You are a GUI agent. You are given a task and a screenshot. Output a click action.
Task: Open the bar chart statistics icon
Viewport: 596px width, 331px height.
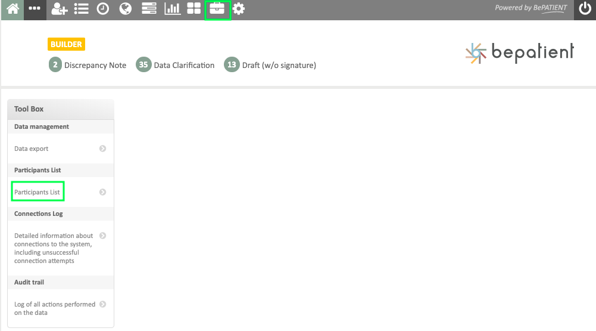[x=172, y=10]
